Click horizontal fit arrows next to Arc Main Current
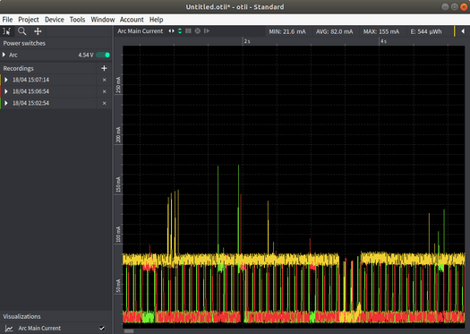This screenshot has width=470, height=334. click(x=171, y=30)
